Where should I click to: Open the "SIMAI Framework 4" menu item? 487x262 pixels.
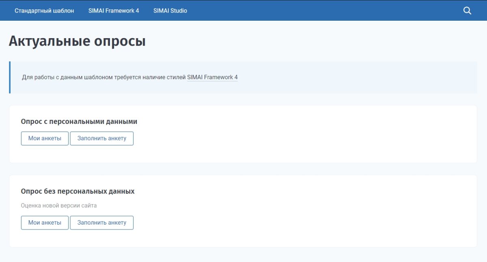point(114,11)
